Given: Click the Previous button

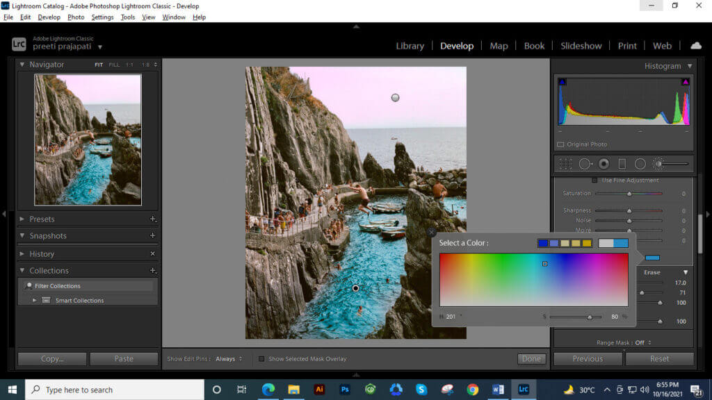Looking at the screenshot, I should (588, 358).
